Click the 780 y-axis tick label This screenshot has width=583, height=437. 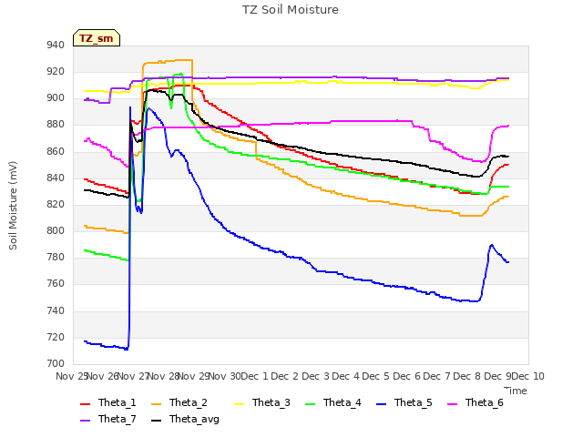tap(56, 258)
